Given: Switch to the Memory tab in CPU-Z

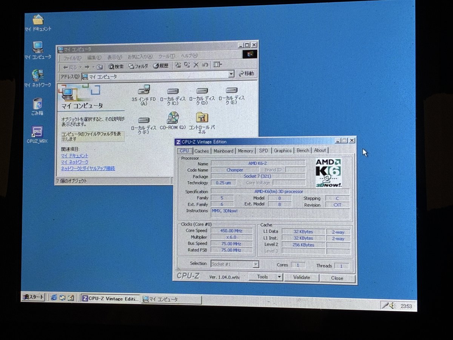Looking at the screenshot, I should (x=245, y=151).
